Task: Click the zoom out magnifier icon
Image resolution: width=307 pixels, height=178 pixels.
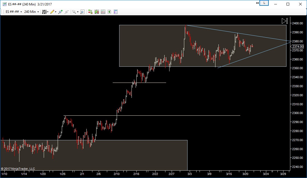Action: [66, 12]
